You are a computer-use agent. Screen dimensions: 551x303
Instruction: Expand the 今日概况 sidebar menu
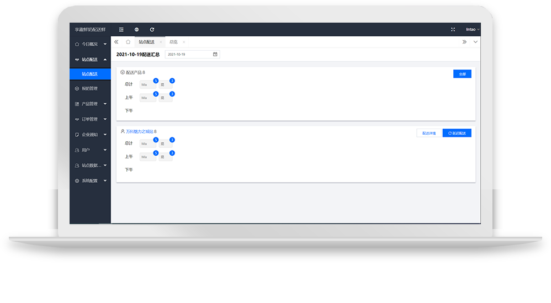91,44
